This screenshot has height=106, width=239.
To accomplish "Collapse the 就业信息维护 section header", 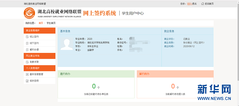I will [40, 31].
